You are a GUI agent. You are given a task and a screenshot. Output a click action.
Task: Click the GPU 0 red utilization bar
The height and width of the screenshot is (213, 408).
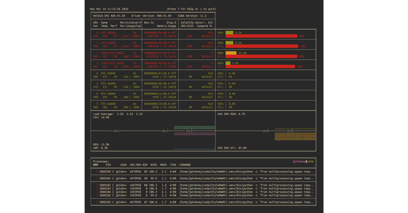coord(261,36)
